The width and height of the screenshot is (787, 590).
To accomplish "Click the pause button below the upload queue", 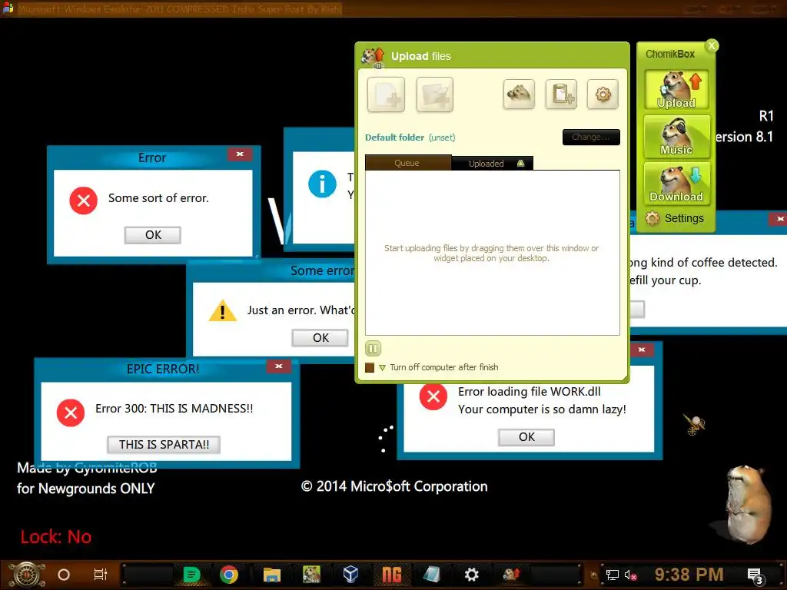I will click(x=373, y=348).
